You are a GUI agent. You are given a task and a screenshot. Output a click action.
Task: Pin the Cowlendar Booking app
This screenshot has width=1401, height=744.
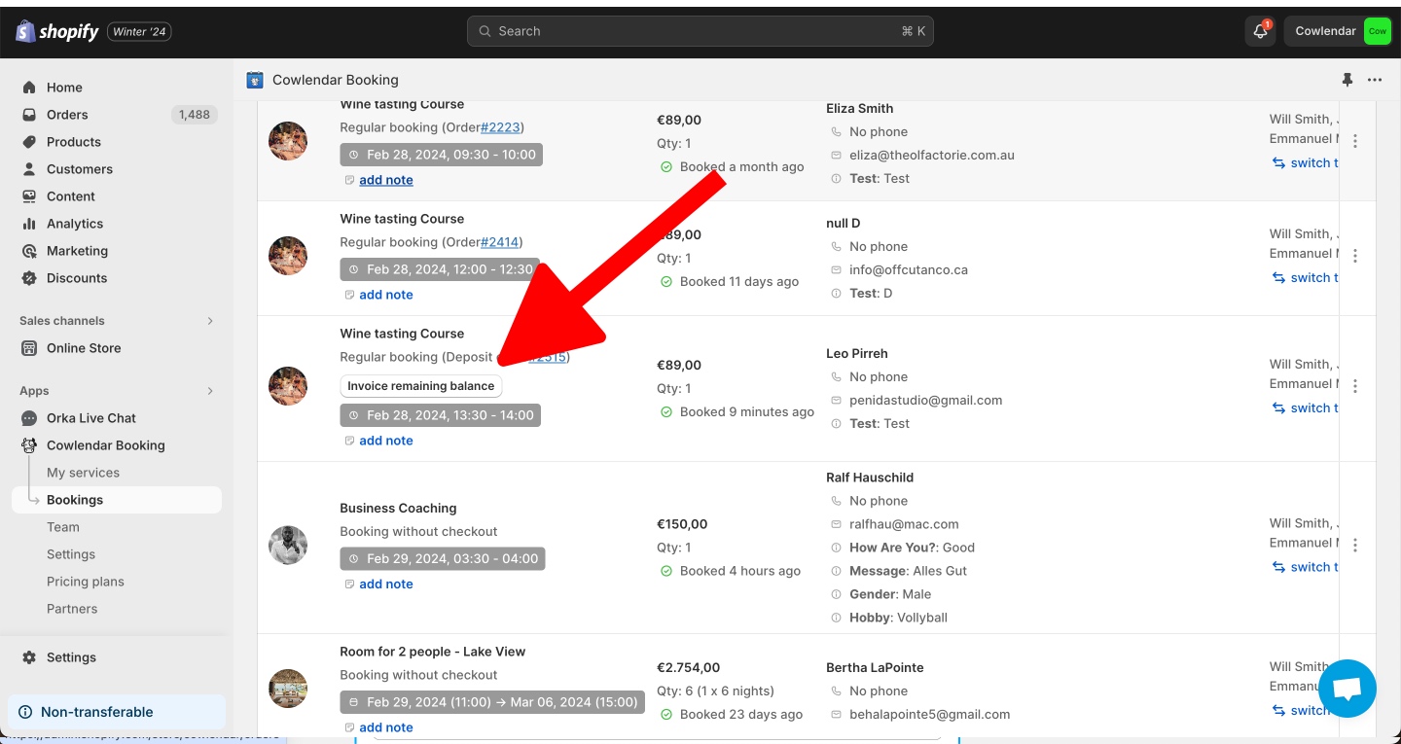coord(1347,80)
